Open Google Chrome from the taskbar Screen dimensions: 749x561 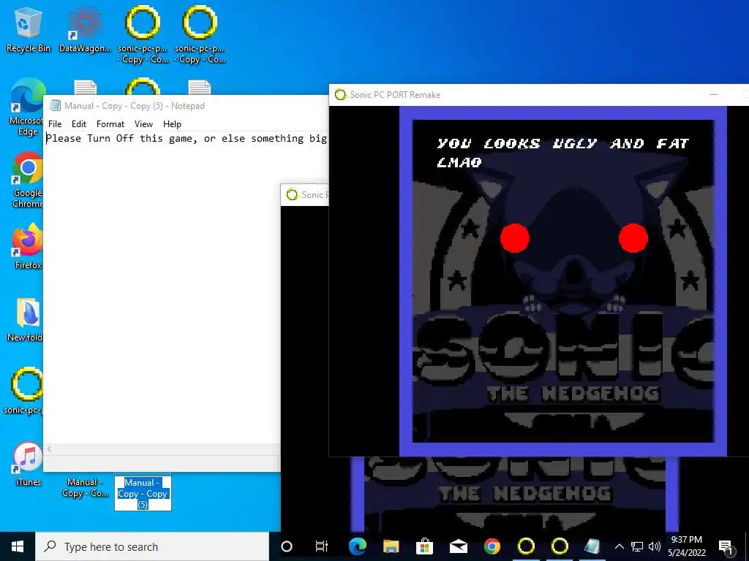click(492, 546)
